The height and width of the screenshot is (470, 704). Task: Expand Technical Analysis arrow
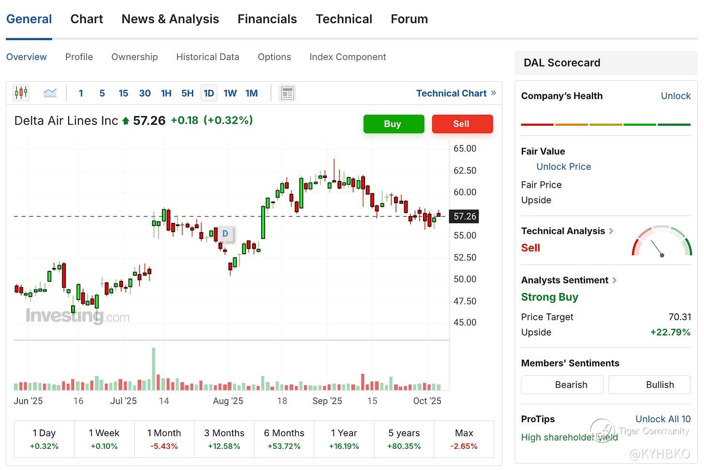611,231
